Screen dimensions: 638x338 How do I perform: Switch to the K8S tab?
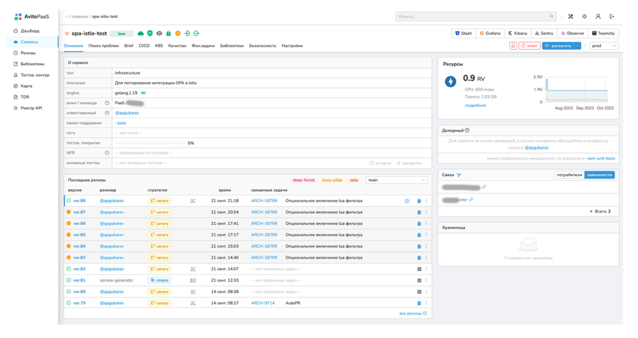(x=159, y=46)
